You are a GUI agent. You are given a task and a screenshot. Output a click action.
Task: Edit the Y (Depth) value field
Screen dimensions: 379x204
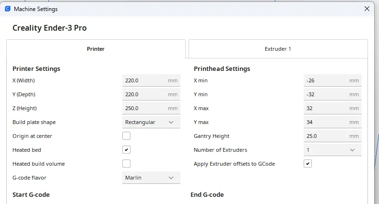click(151, 94)
